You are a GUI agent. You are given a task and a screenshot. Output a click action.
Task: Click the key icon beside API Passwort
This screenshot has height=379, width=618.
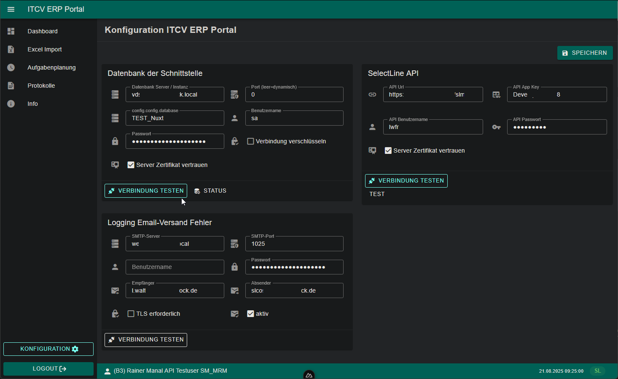coord(496,126)
